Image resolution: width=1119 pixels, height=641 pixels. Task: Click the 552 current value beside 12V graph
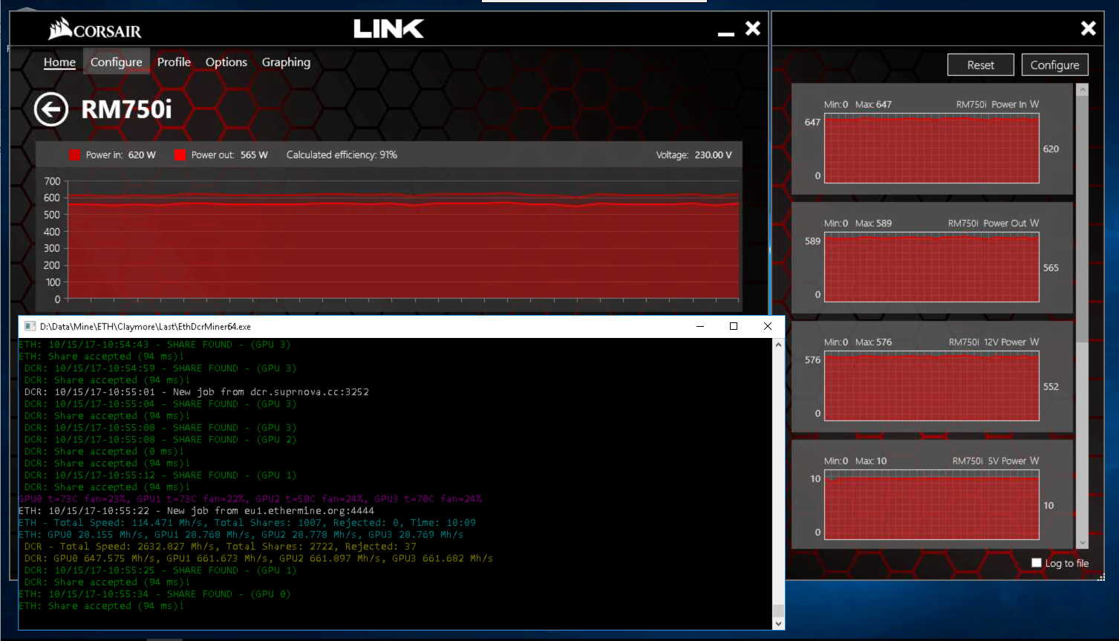pos(1051,387)
